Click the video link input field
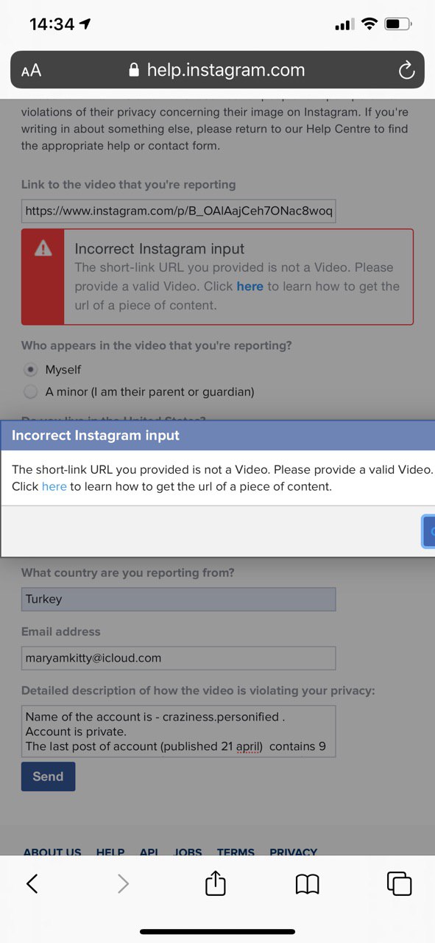 click(x=178, y=211)
